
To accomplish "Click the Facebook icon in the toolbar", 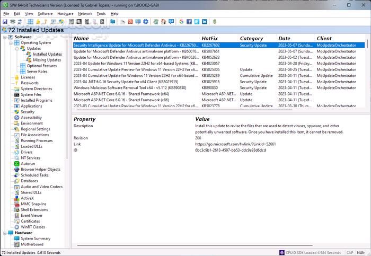I will 189,22.
